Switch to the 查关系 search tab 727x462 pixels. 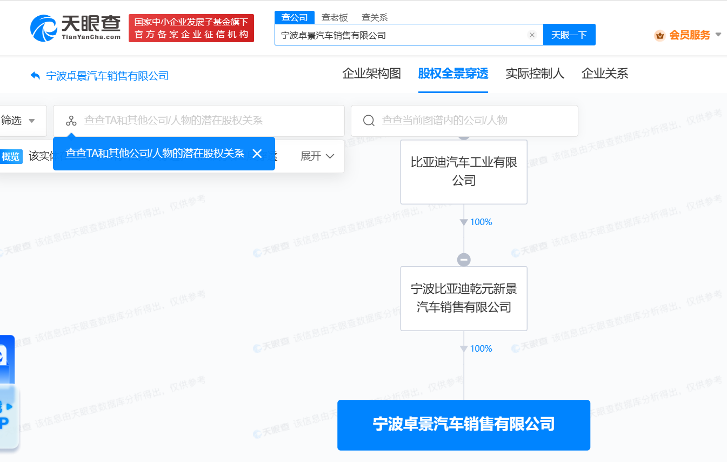coord(374,17)
